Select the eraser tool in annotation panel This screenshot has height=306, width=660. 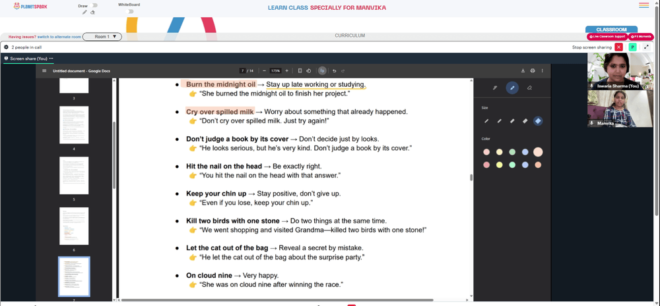(529, 88)
